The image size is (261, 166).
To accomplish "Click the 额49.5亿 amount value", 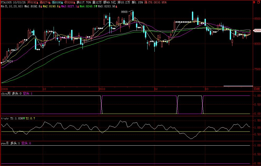I will pos(109,2).
